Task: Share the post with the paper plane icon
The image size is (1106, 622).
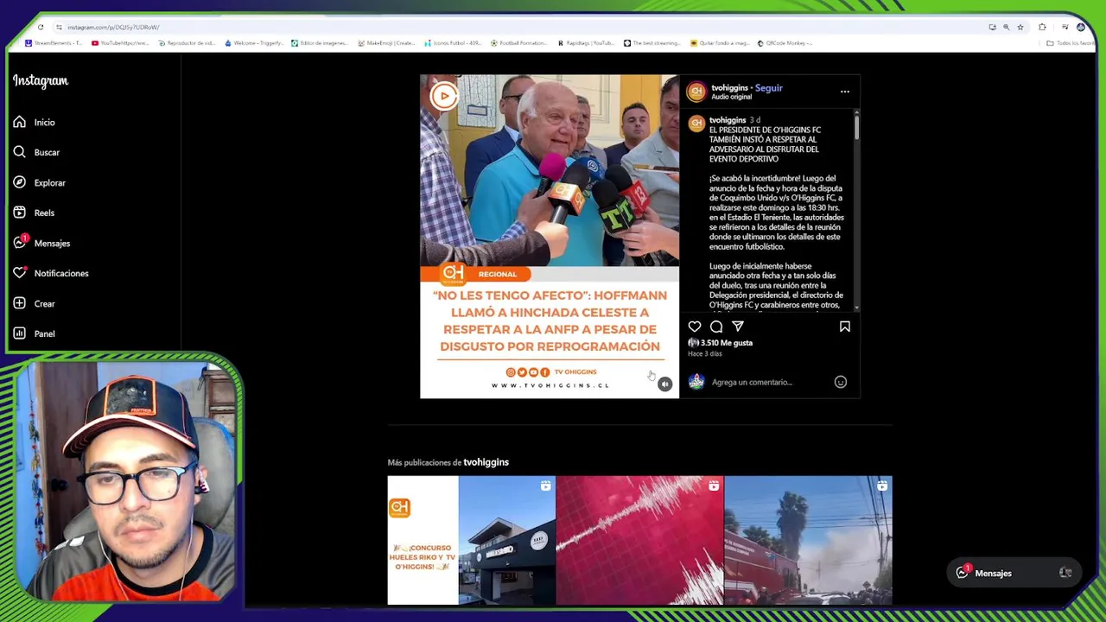Action: (738, 327)
